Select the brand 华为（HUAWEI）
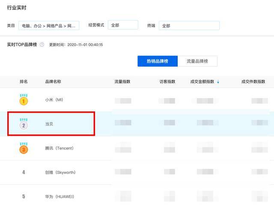Screen dimensions: 274x205 click(60, 196)
